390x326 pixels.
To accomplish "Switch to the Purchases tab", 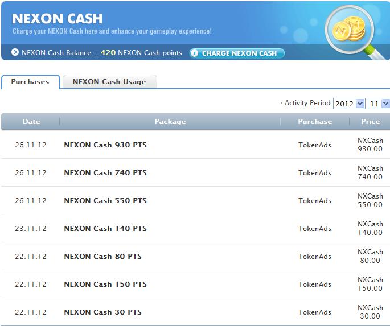I will 30,82.
